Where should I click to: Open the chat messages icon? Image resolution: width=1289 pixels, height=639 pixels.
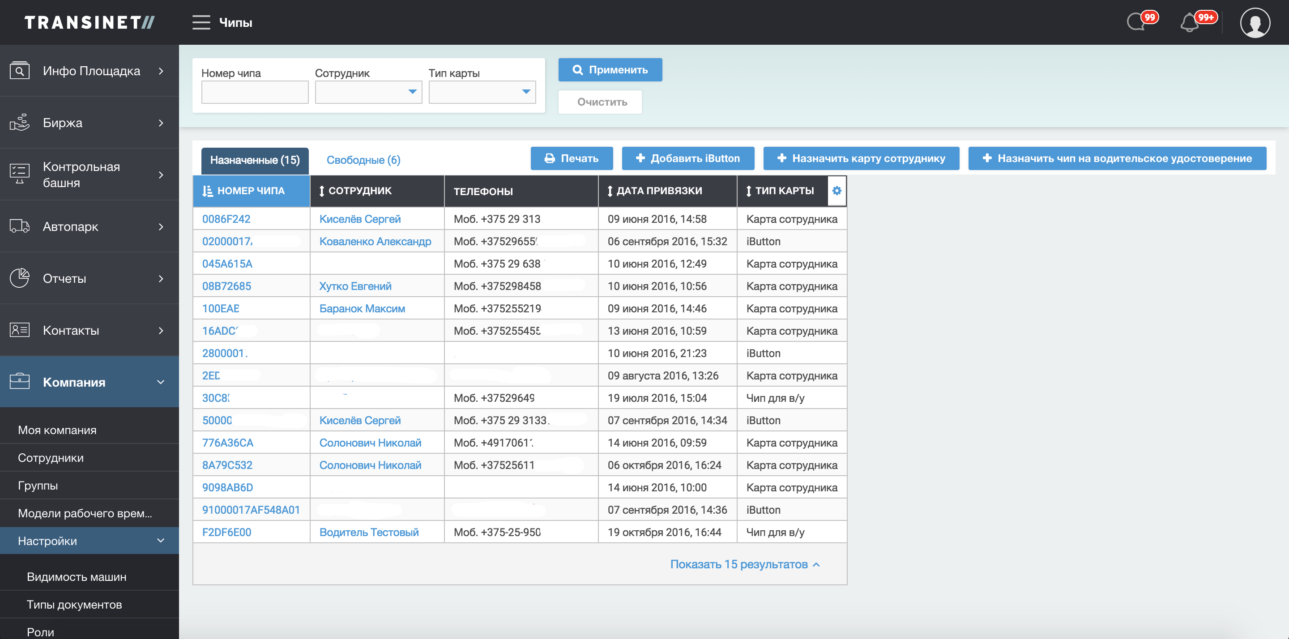1136,22
